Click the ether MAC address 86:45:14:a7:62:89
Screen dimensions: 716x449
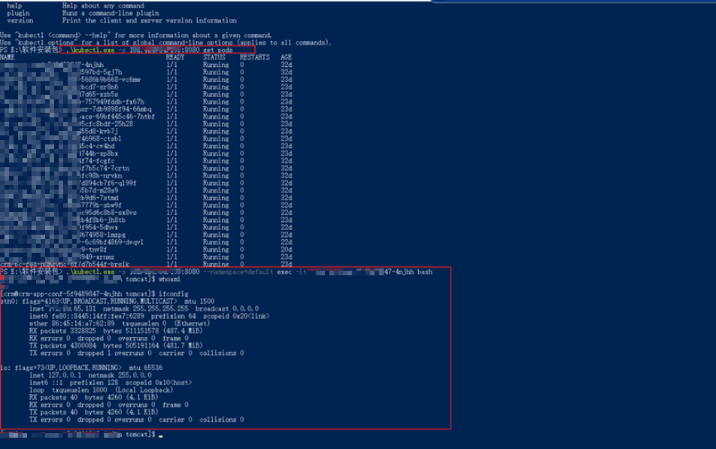point(83,323)
